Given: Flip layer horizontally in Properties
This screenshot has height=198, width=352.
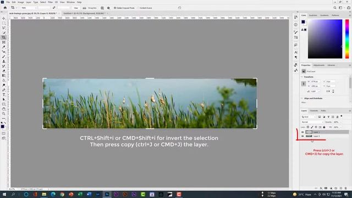Looking at the screenshot, I should (328, 91).
